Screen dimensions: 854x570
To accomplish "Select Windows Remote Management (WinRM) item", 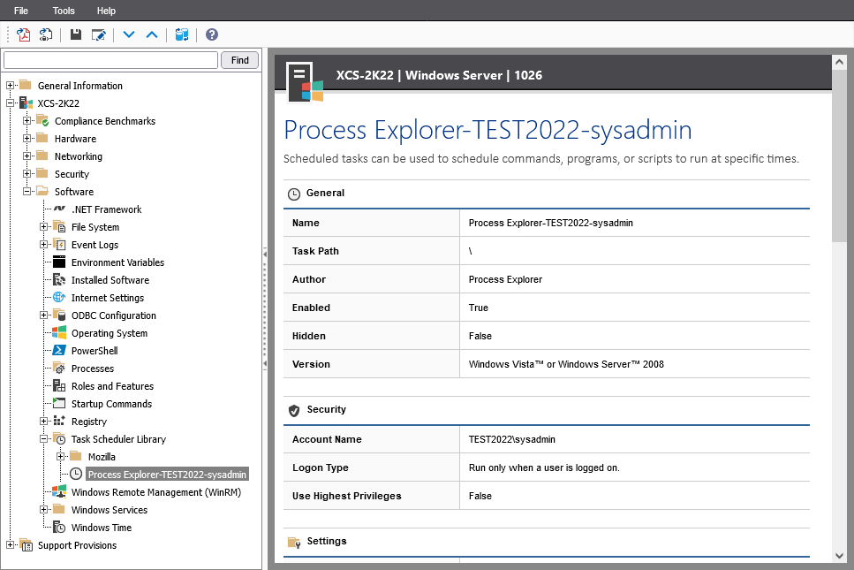I will click(155, 492).
